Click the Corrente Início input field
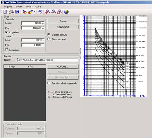This screenshot has height=138, width=152. click(33, 23)
